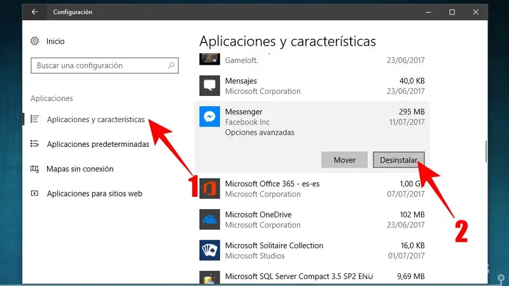
Task: Open Mapas sin conexión section
Action: click(80, 168)
